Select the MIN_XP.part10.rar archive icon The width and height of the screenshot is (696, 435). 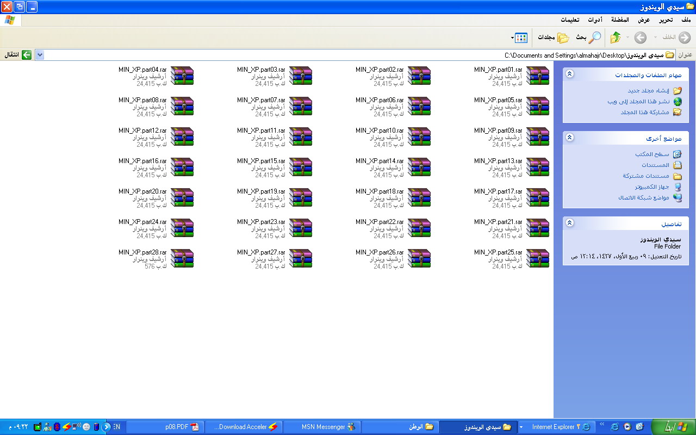click(419, 137)
